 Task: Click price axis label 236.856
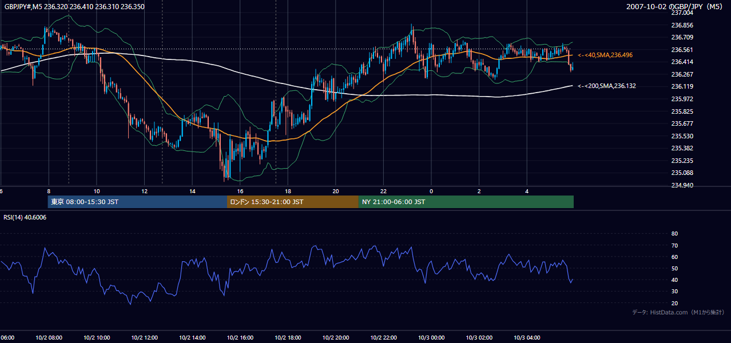point(682,25)
